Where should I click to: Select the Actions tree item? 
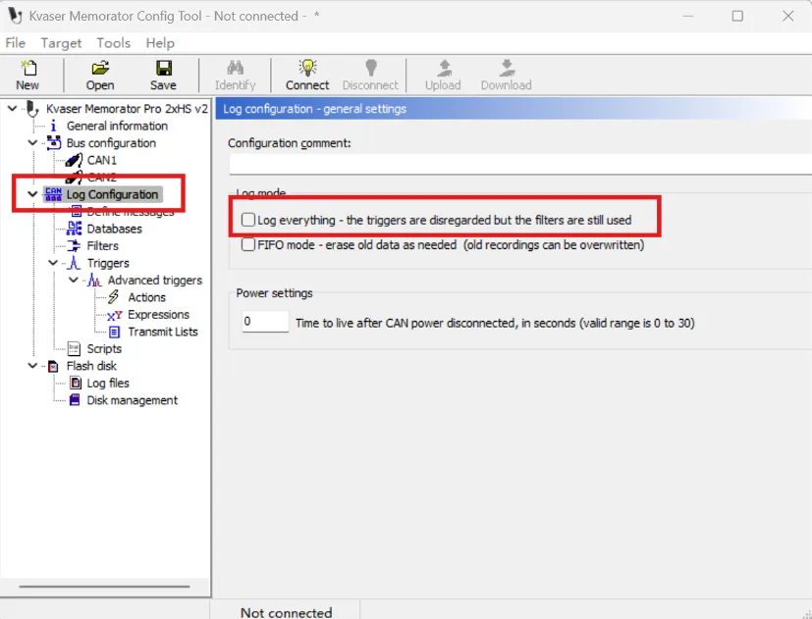pos(147,297)
